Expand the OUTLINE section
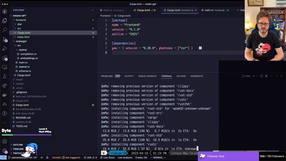This screenshot has width=286, height=161. click(18, 145)
